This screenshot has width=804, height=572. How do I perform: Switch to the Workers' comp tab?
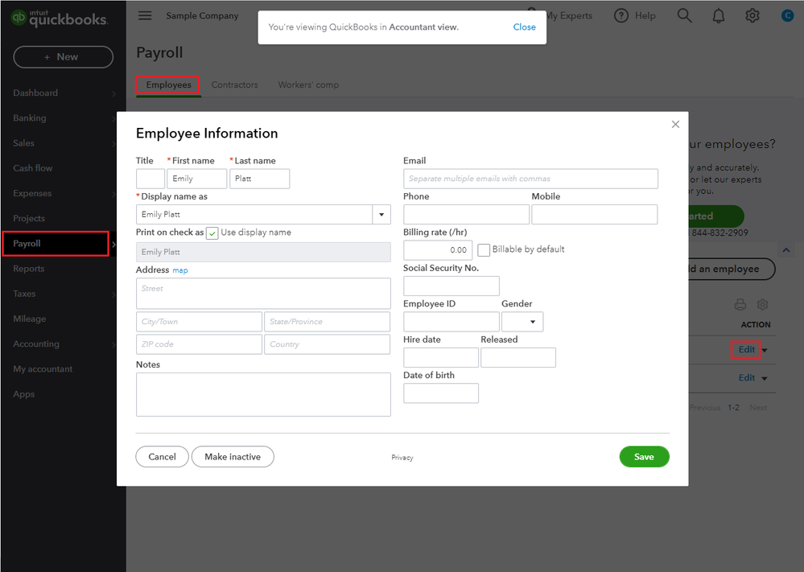click(x=308, y=84)
